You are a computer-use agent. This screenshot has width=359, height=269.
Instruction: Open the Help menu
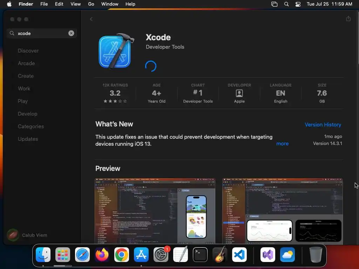click(130, 4)
